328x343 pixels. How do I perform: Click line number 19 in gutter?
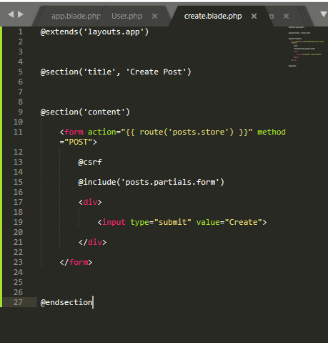click(x=18, y=222)
